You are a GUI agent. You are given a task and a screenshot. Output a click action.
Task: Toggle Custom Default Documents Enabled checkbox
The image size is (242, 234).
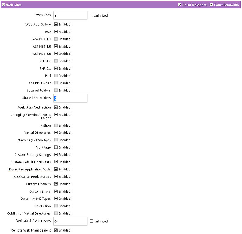[56, 162]
